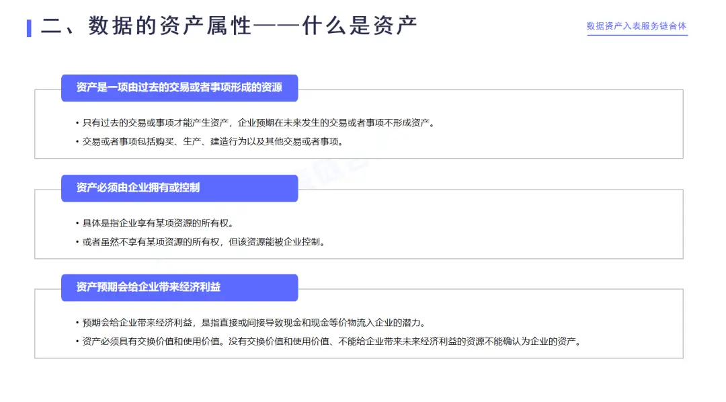
Task: Click the bullet 资产必须具有交换价值和使用价值
Action: [329, 341]
